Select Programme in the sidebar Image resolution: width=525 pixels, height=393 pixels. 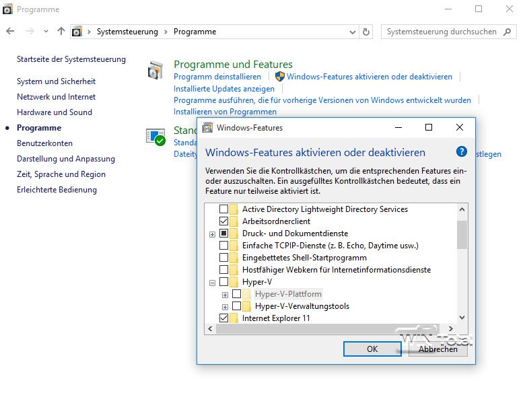coord(39,128)
